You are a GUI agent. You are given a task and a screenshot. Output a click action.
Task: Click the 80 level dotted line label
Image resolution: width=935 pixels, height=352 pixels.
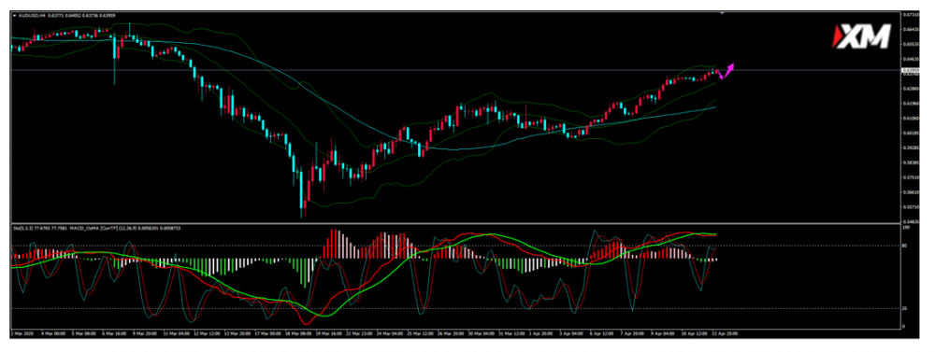(x=904, y=246)
